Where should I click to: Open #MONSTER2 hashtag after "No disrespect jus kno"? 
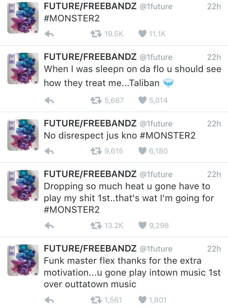pos(168,135)
